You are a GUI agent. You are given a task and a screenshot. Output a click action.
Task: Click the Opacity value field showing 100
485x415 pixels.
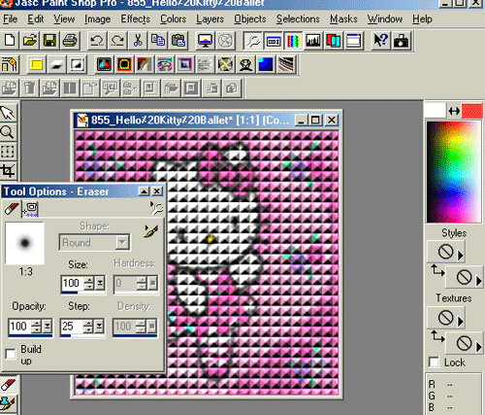pos(19,327)
